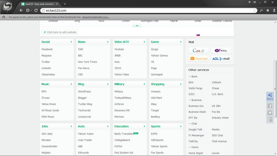Open TodaysMilitary link

point(123,98)
